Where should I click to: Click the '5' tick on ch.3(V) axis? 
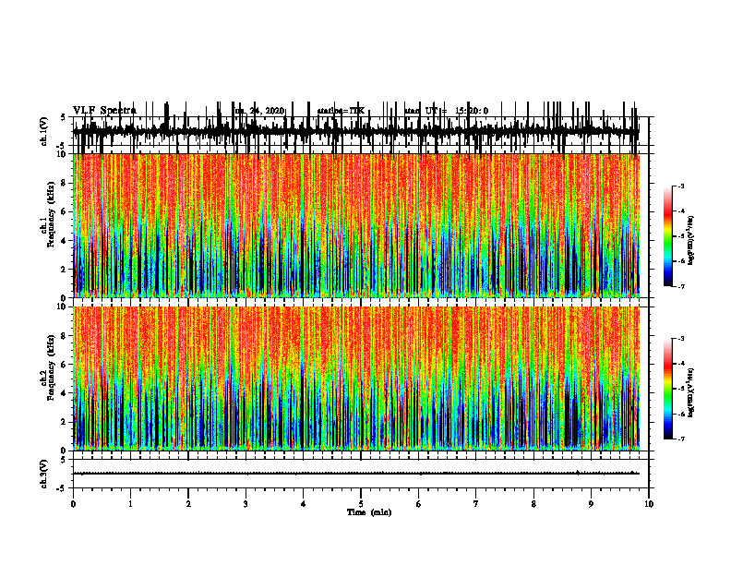[63, 460]
